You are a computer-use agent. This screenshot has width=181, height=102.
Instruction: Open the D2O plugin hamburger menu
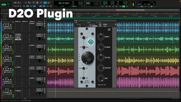109,30
